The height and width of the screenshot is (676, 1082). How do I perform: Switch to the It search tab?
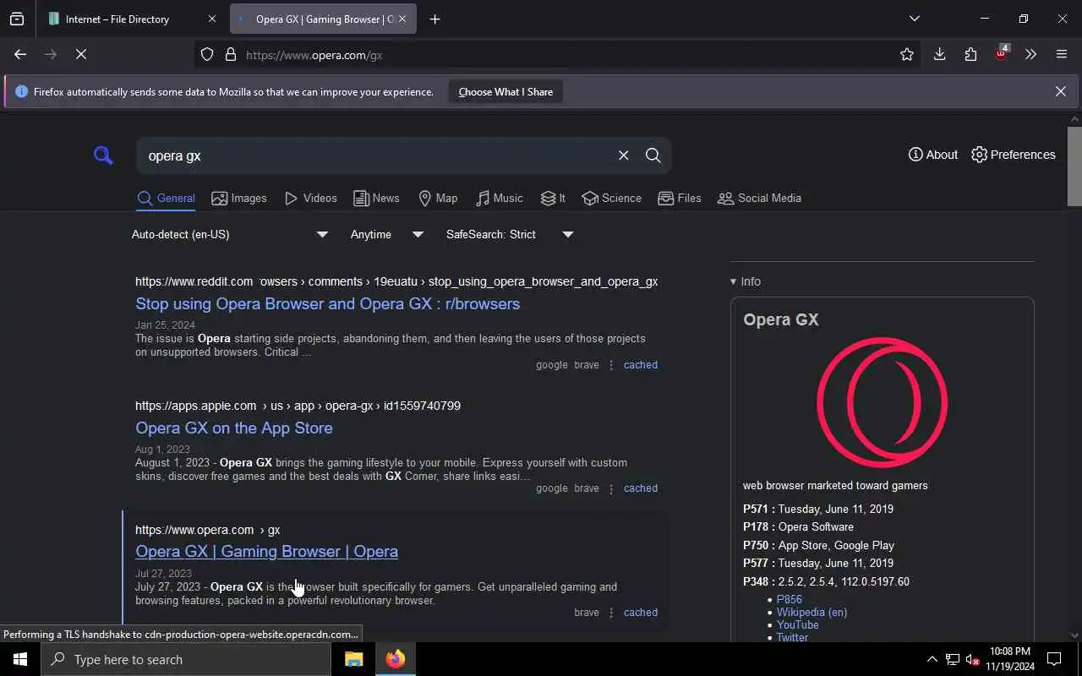tap(554, 199)
